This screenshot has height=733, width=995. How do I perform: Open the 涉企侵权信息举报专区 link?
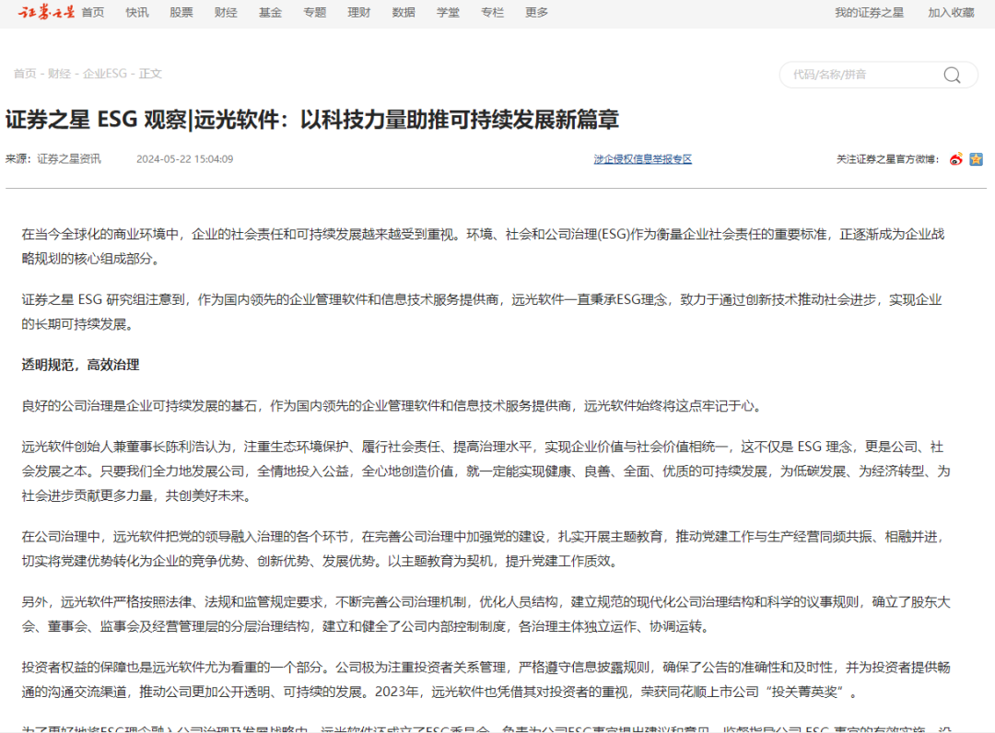click(x=641, y=158)
